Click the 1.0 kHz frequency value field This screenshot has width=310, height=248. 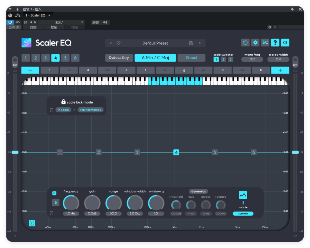click(71, 213)
